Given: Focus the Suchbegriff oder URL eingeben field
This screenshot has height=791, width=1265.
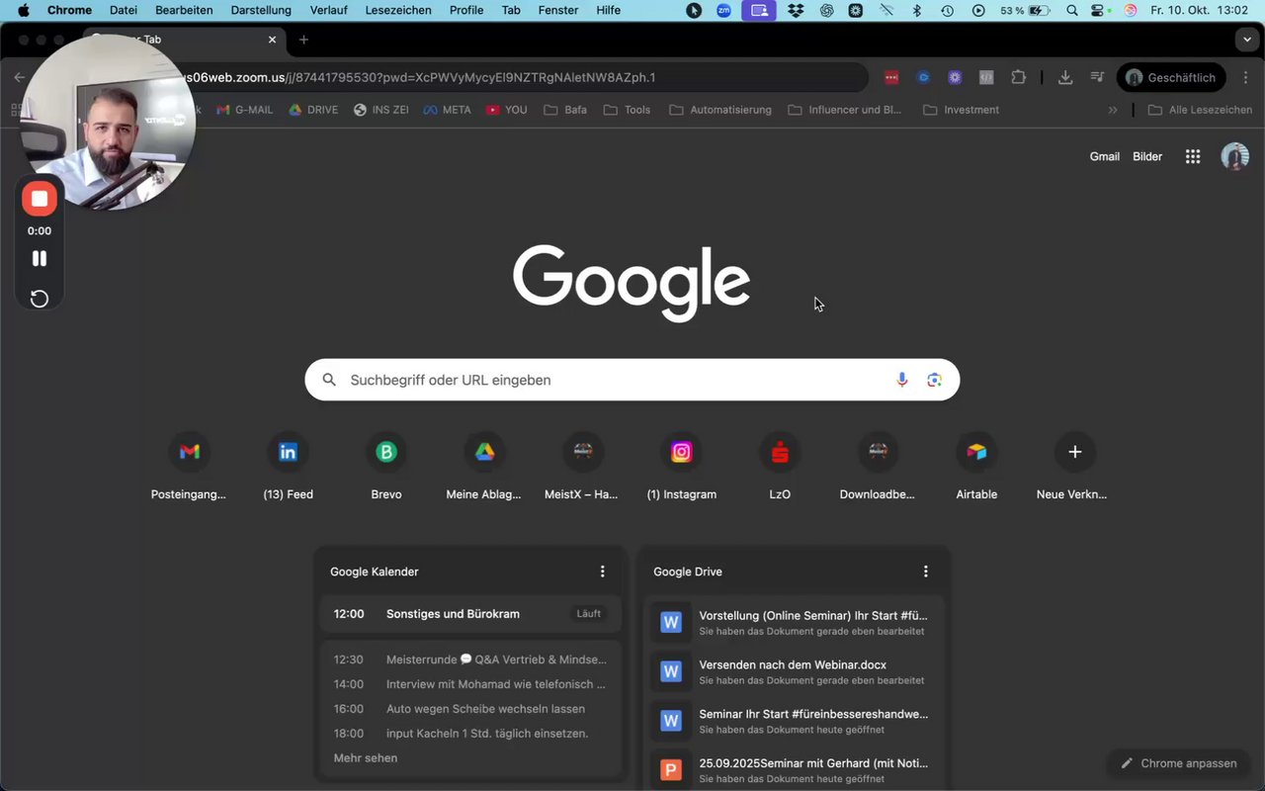Looking at the screenshot, I should (x=632, y=380).
